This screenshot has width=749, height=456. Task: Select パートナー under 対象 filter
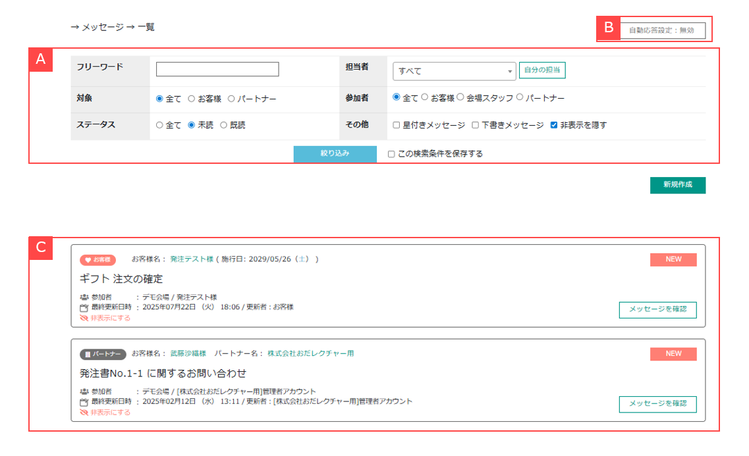[231, 99]
